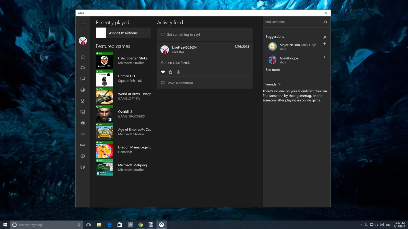
Task: Like the LiveFlea4603634 post with heart
Action: (163, 72)
